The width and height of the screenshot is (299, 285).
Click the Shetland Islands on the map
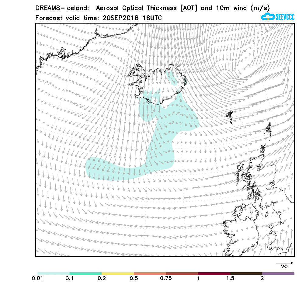269,129
